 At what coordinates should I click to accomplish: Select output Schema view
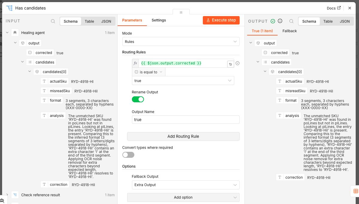click(309, 21)
